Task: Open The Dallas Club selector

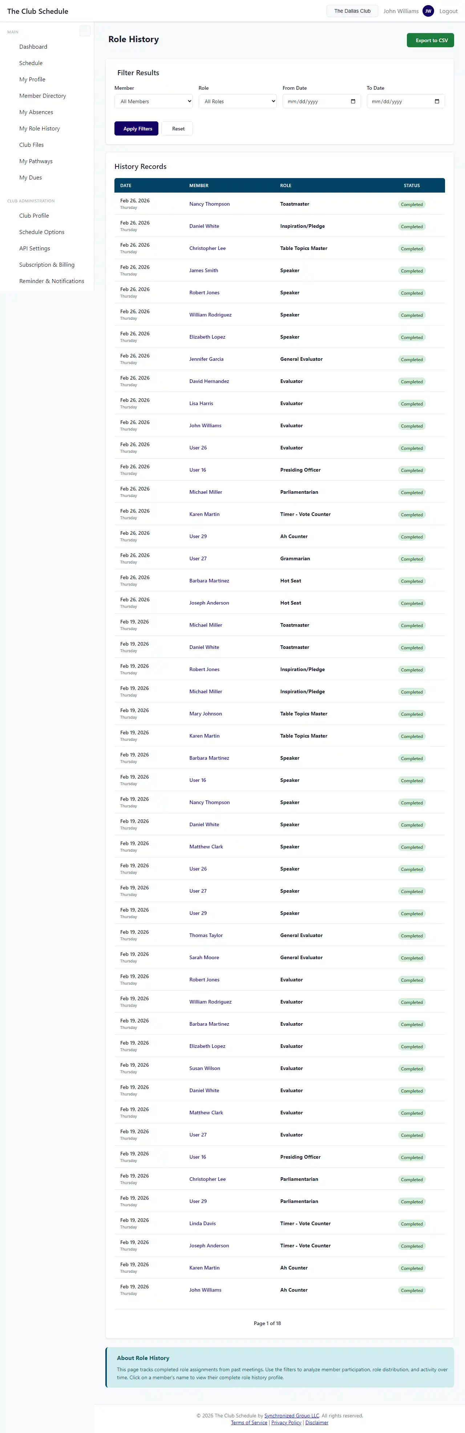Action: click(352, 11)
